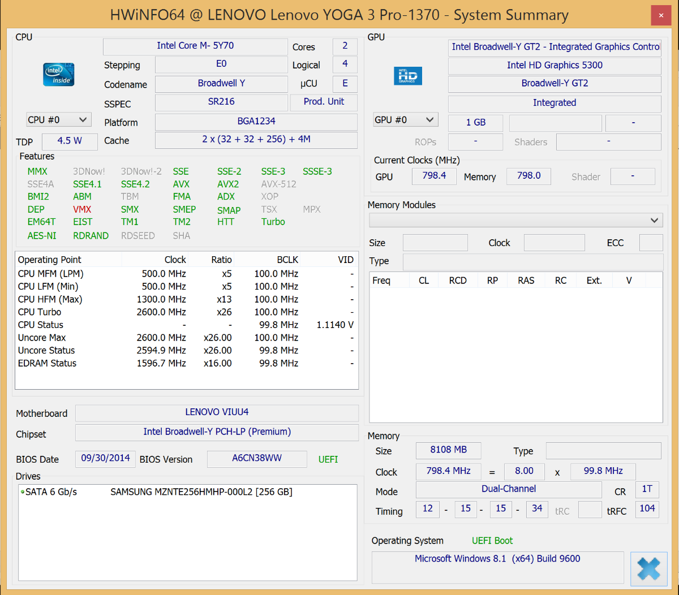Open the GPU #0 selector dropdown

405,120
